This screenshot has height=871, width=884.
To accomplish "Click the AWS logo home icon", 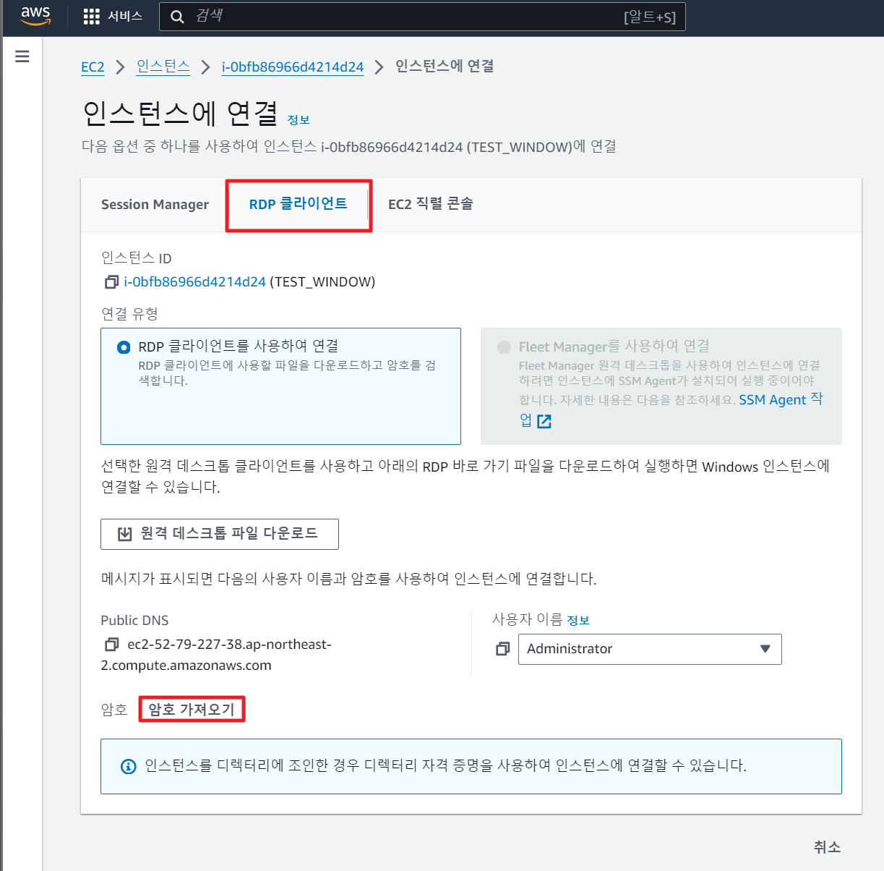I will point(35,15).
